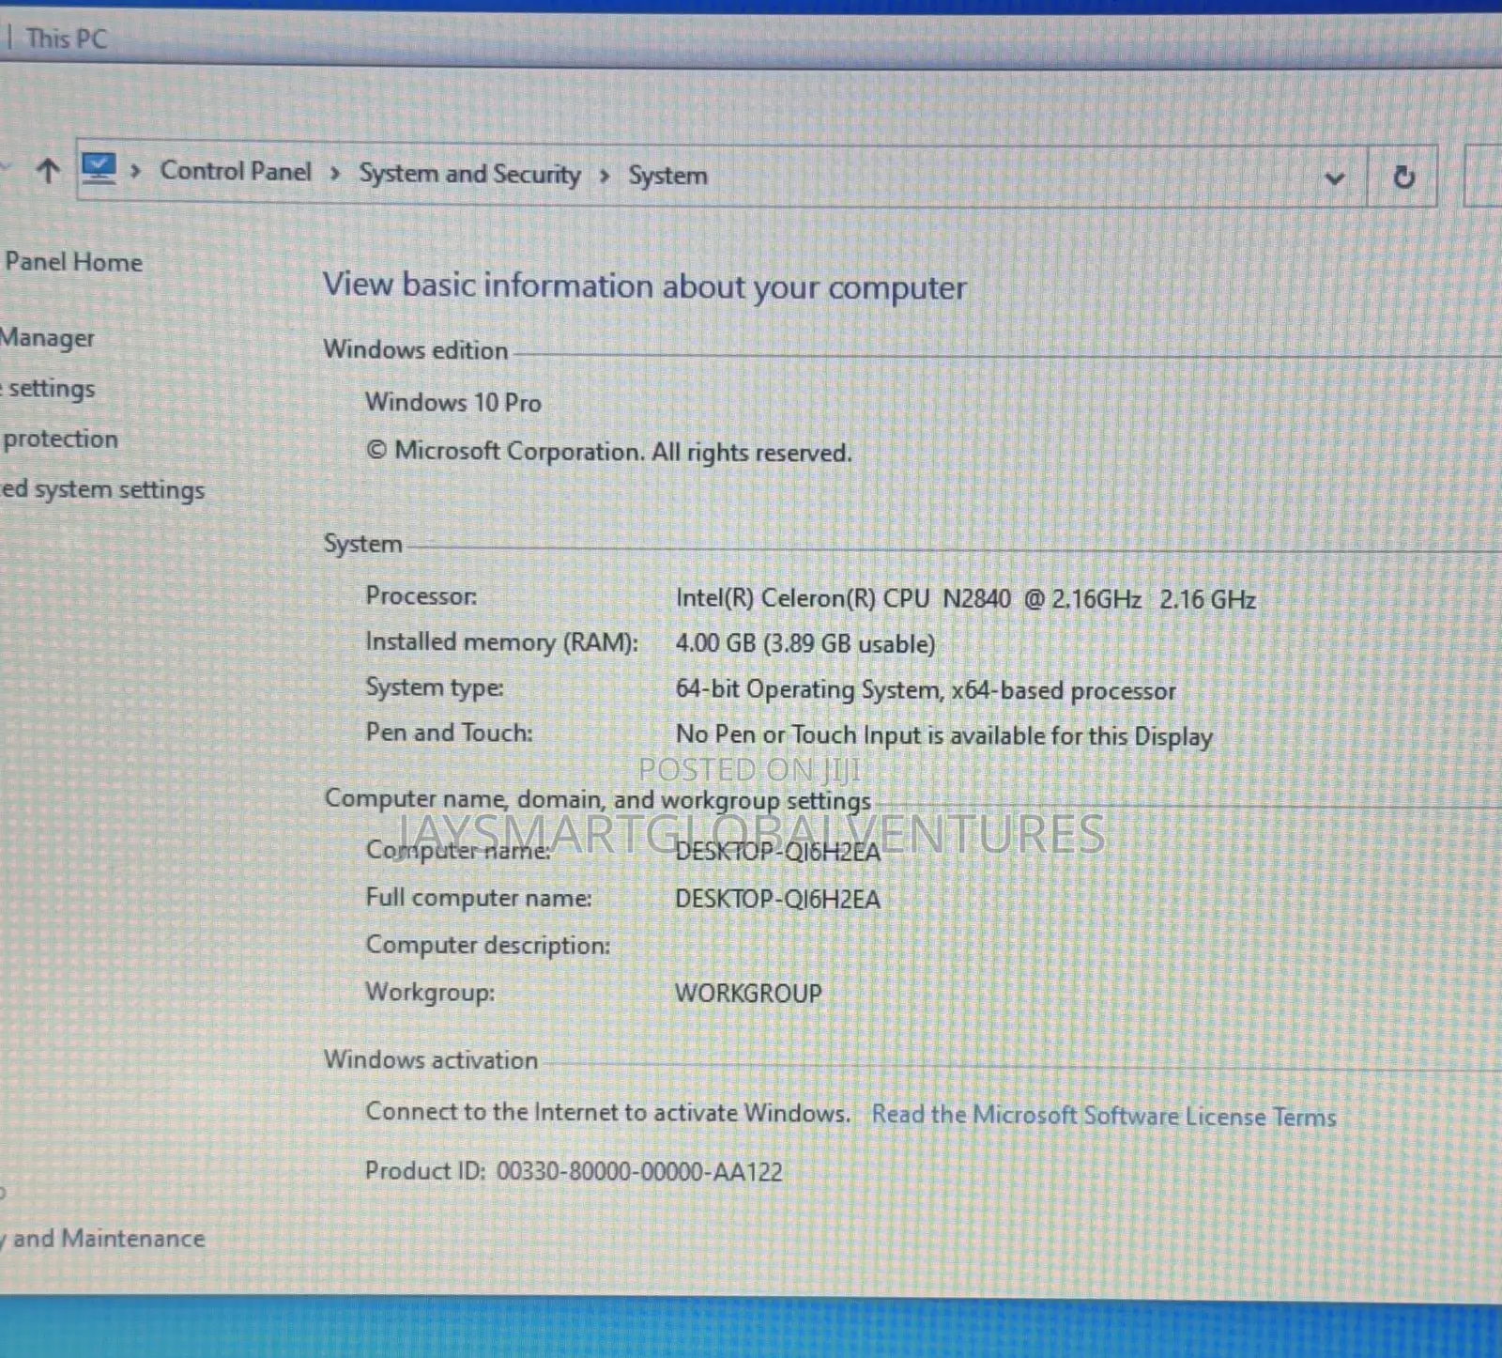Click the 4.00 GB installed memory value
Image resolution: width=1502 pixels, height=1358 pixels.
click(805, 643)
